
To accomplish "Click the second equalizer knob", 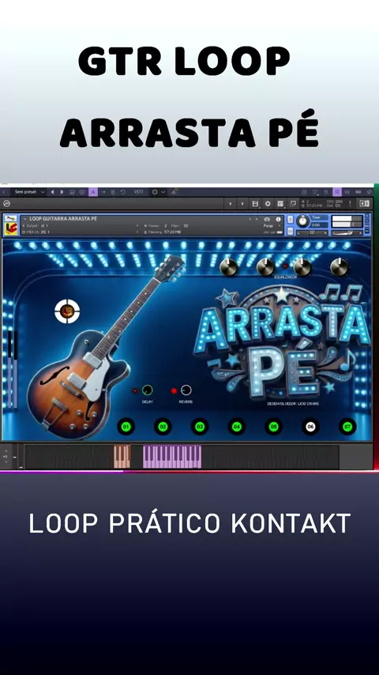I will [x=265, y=267].
